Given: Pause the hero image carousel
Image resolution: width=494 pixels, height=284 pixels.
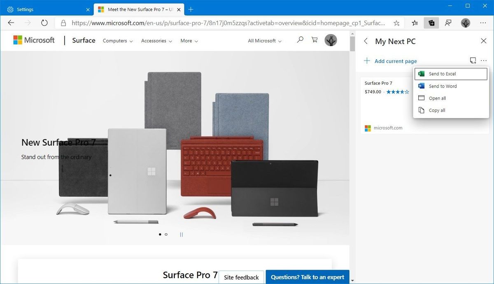Looking at the screenshot, I should [181, 234].
